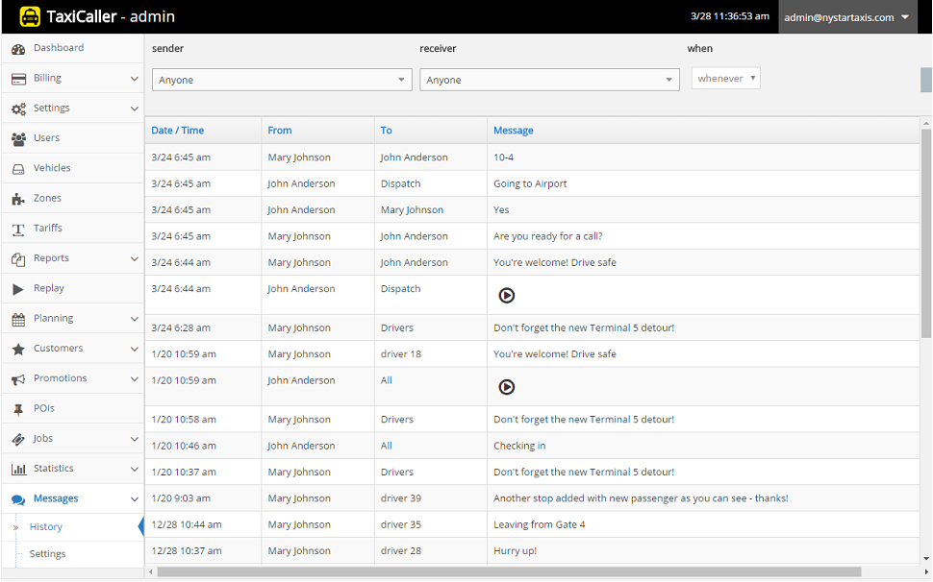This screenshot has width=933, height=582.
Task: Play the 3/24 6:44 am voice message
Action: pos(507,296)
